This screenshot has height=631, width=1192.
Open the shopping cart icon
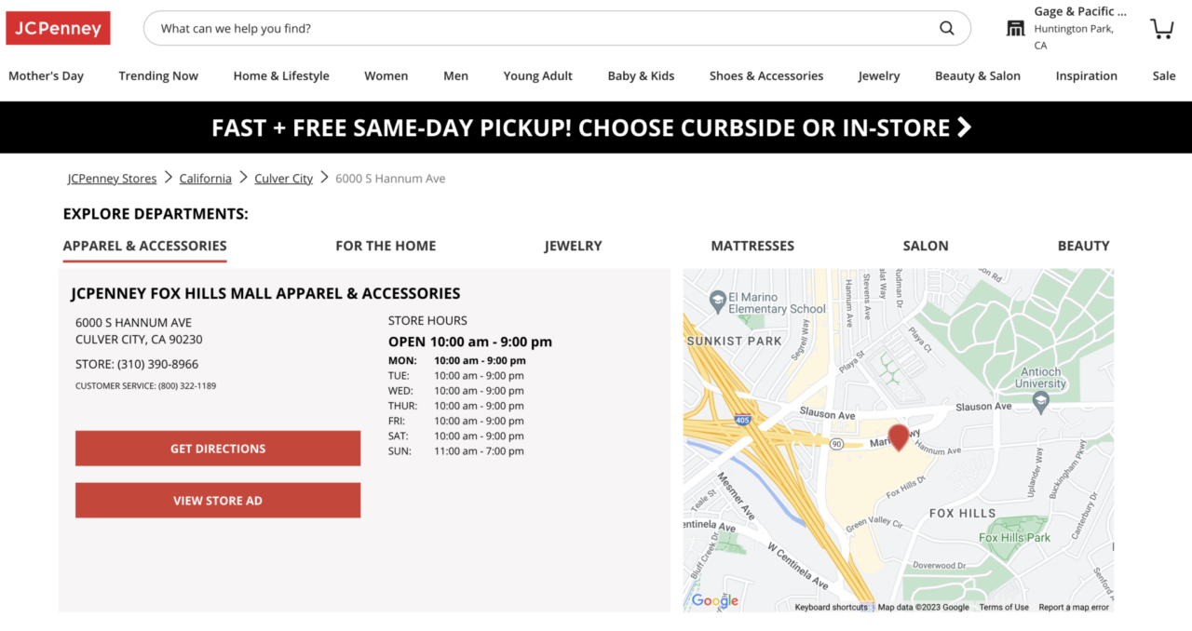coord(1161,28)
